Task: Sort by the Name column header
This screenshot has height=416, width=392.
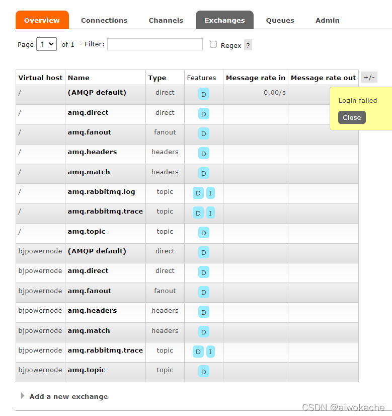Action: point(79,78)
